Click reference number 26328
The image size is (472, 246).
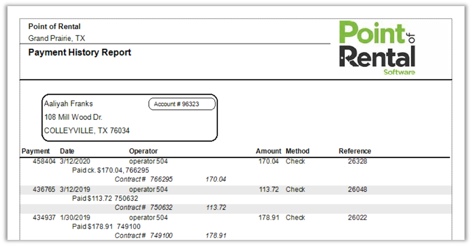click(357, 161)
